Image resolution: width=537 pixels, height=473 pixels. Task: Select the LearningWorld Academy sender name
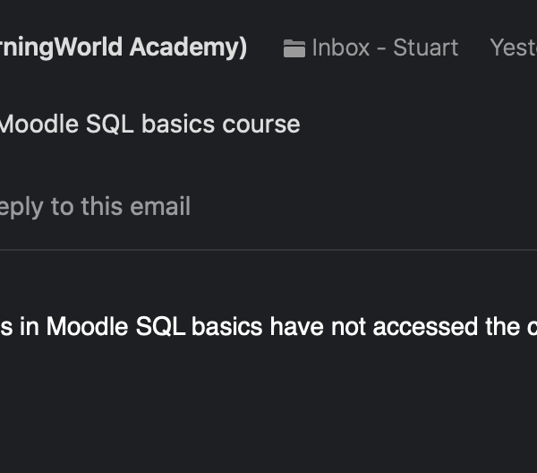click(x=124, y=47)
